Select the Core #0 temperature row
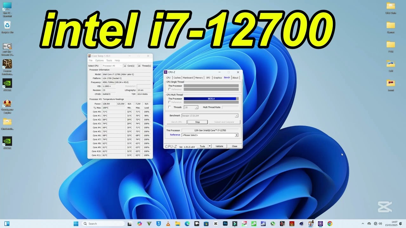 (120, 112)
